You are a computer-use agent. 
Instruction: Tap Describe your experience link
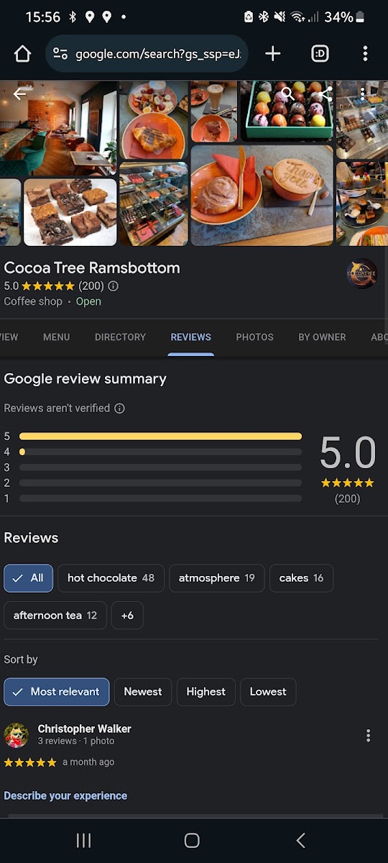point(65,795)
